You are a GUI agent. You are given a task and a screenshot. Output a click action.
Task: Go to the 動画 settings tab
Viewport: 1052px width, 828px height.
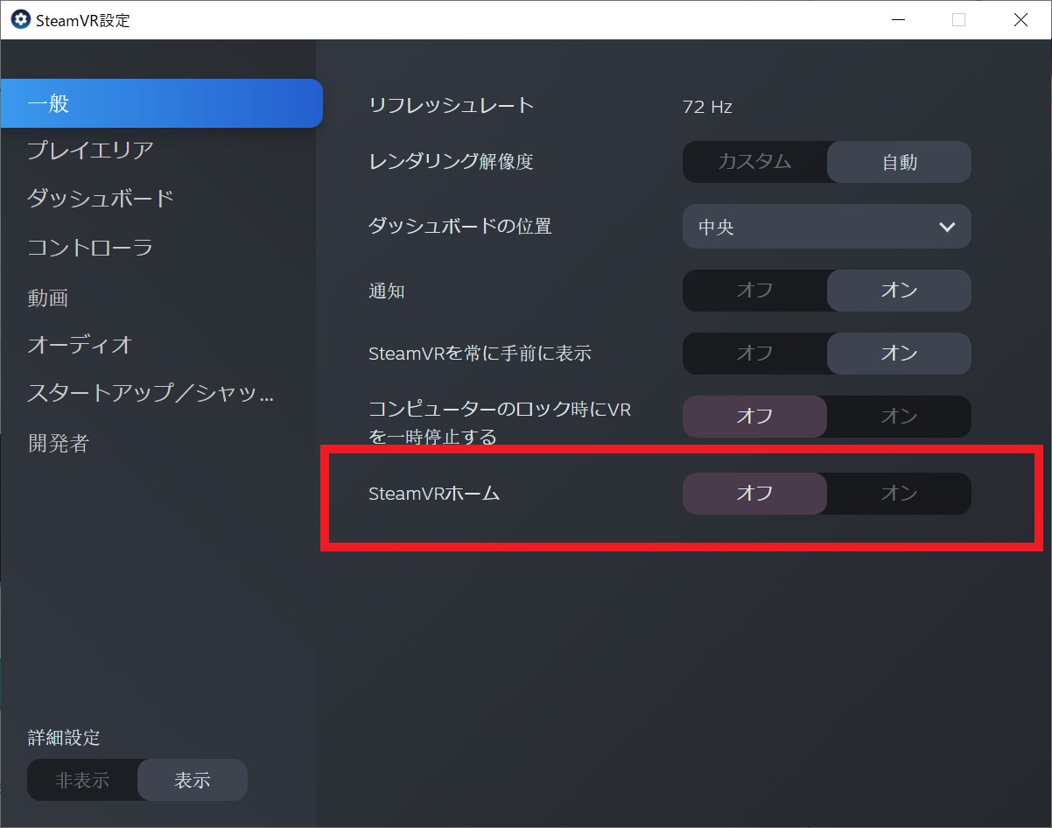coord(48,298)
